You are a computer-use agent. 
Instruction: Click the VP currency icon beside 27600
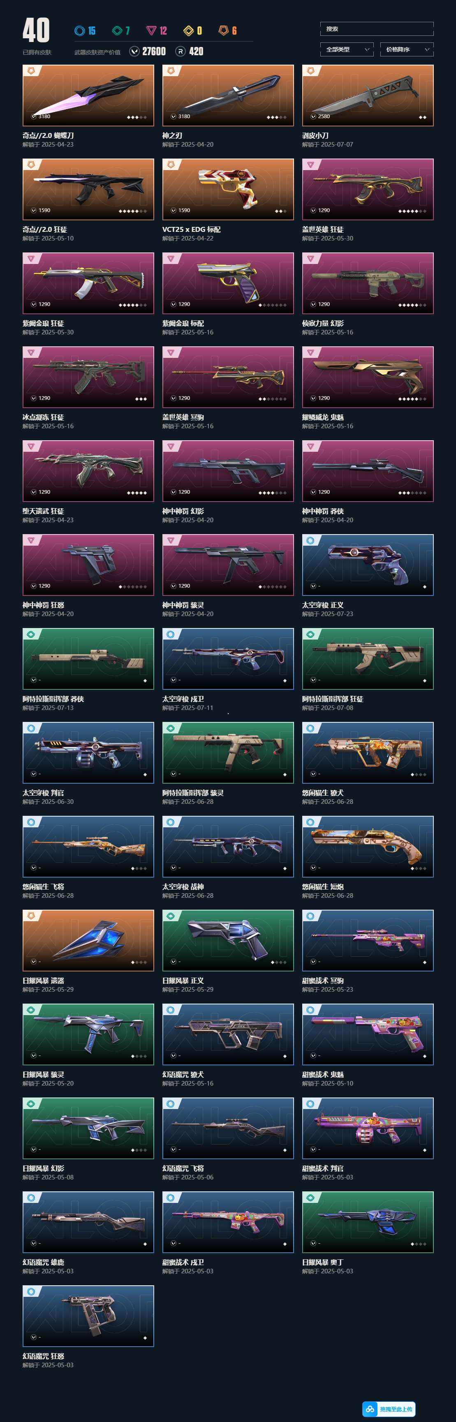coord(134,51)
